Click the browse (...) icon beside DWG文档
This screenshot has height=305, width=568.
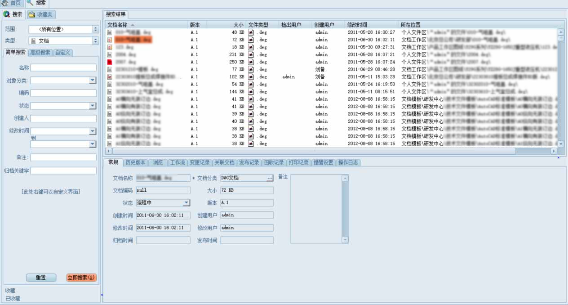pyautogui.click(x=270, y=178)
